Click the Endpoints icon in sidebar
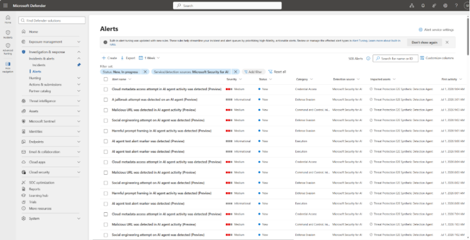Image resolution: width=470 pixels, height=240 pixels. pyautogui.click(x=24, y=142)
